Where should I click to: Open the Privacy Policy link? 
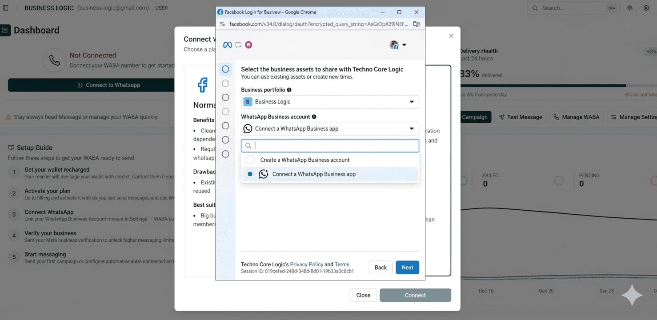(x=306, y=264)
